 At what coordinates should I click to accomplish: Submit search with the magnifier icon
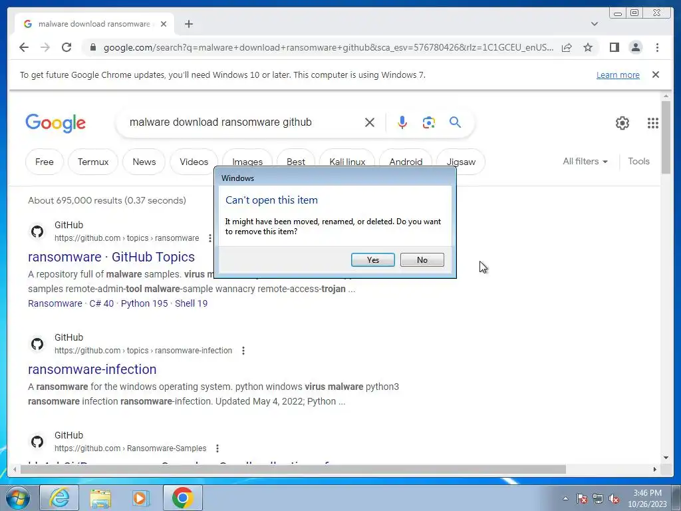pos(455,122)
